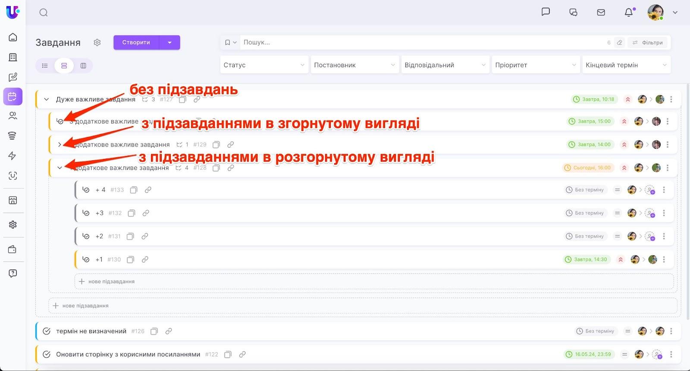Open the settings gear in sidebar
This screenshot has height=371, width=690.
coord(13,224)
